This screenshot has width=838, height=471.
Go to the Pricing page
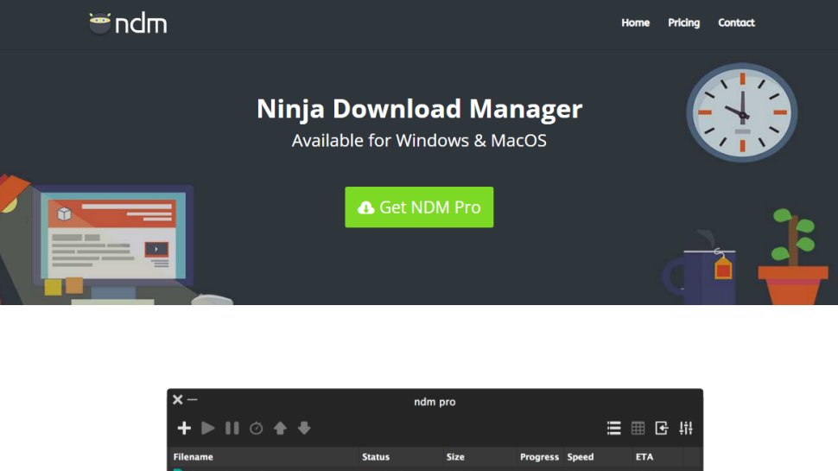[x=683, y=23]
